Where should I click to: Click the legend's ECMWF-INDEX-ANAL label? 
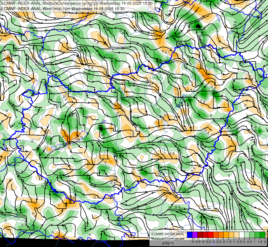pyautogui.click(x=168, y=234)
